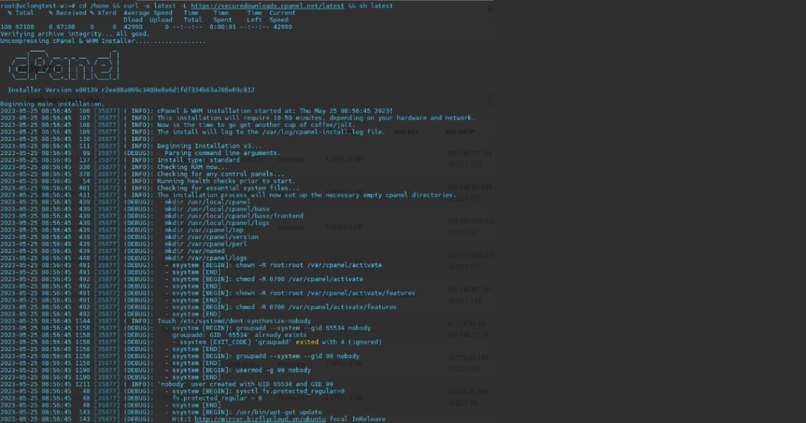The image size is (806, 423).
Task: Click the IP address 14.225.44.185
Action: [469, 358]
